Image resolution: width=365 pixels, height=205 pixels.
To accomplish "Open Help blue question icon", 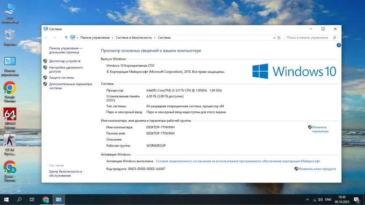I will [x=339, y=45].
